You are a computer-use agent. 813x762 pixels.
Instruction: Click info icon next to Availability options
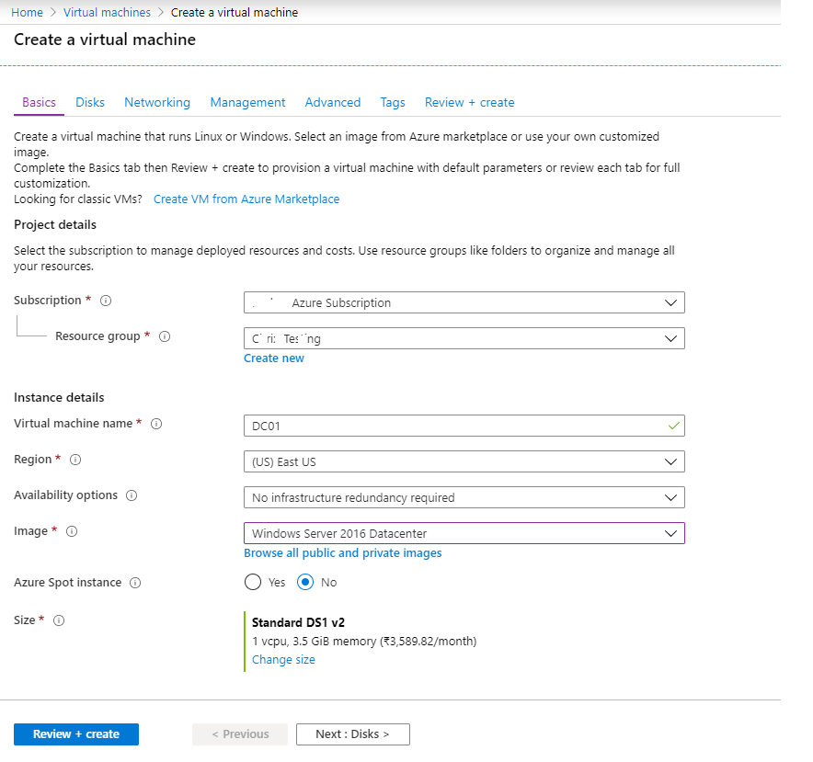point(132,495)
